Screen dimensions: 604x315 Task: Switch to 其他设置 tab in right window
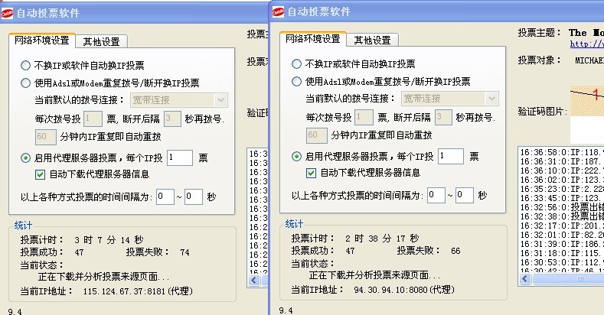(x=372, y=40)
